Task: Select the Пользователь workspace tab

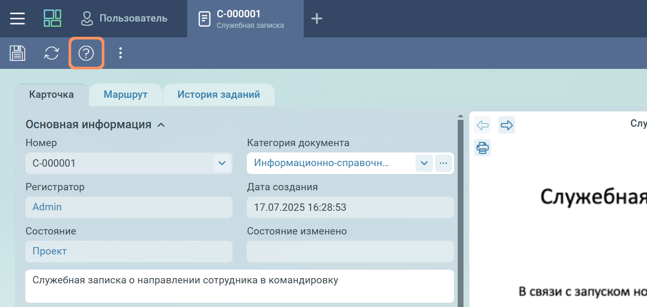Action: point(124,18)
